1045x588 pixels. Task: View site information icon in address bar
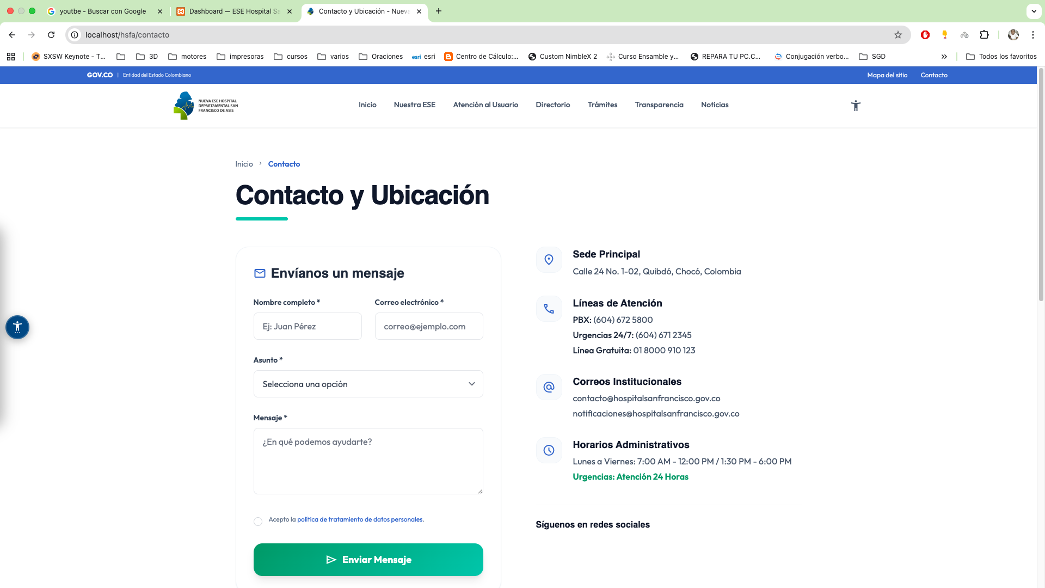click(75, 35)
